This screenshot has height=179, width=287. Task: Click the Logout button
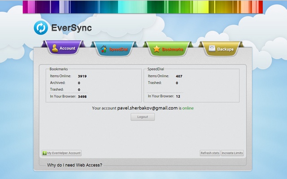pyautogui.click(x=143, y=117)
